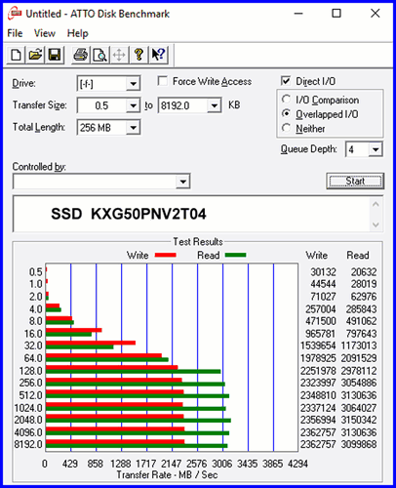Uncheck the Direct I/O checkbox

[x=286, y=81]
